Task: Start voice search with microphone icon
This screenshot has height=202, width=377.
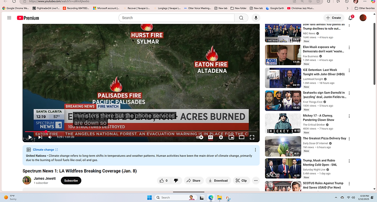Action: (256, 18)
